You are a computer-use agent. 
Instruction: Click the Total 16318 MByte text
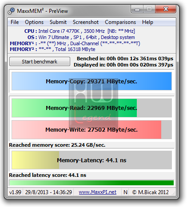[75, 49]
